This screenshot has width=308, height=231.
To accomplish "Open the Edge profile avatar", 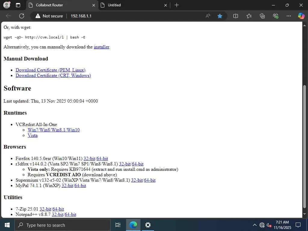I will click(7, 5).
